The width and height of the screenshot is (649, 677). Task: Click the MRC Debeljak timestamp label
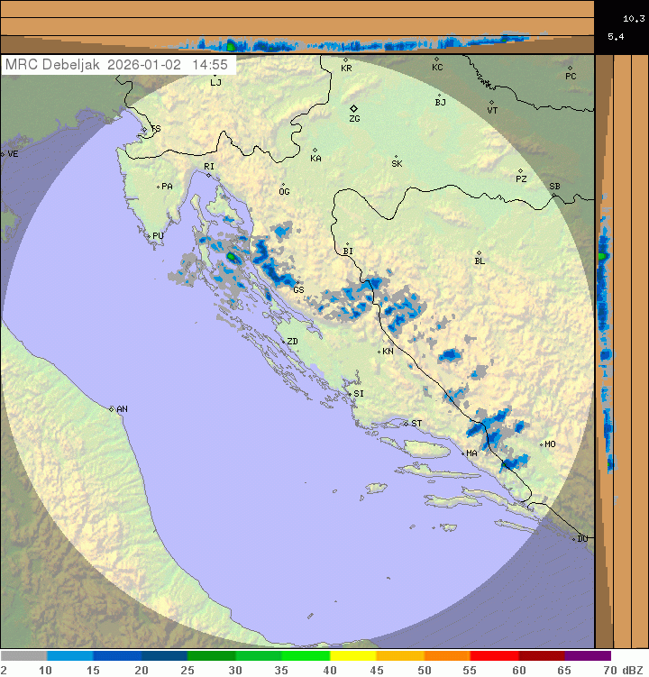pyautogui.click(x=118, y=65)
